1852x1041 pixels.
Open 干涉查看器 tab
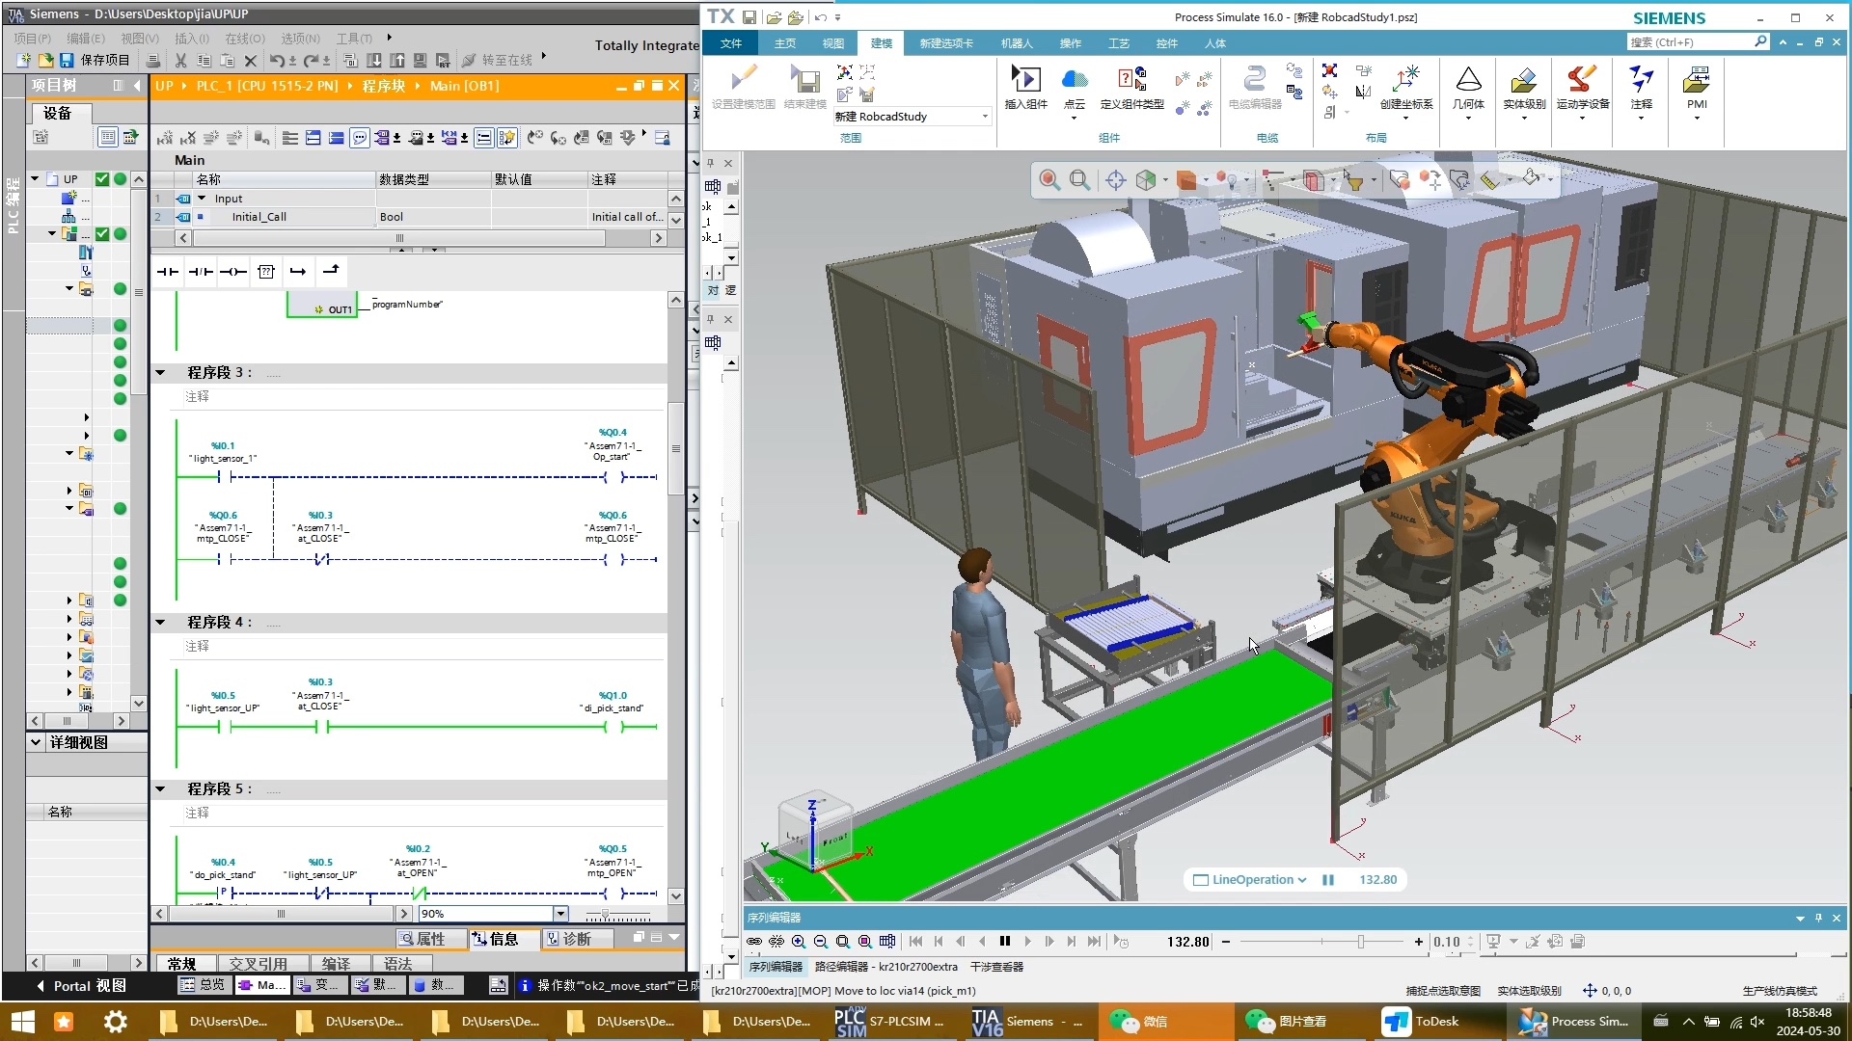click(x=996, y=967)
